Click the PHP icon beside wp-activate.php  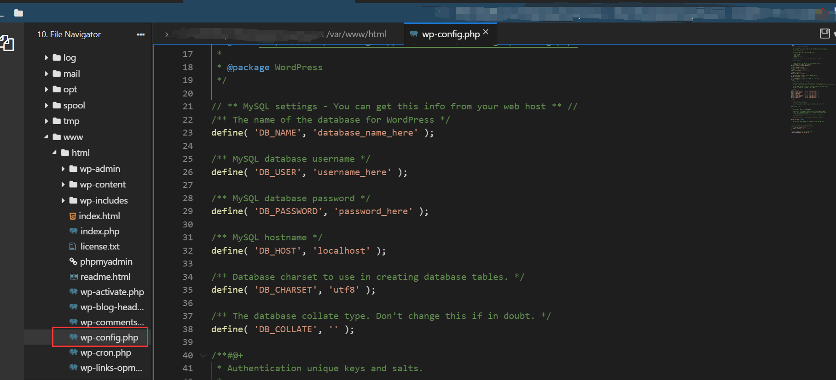pos(73,292)
